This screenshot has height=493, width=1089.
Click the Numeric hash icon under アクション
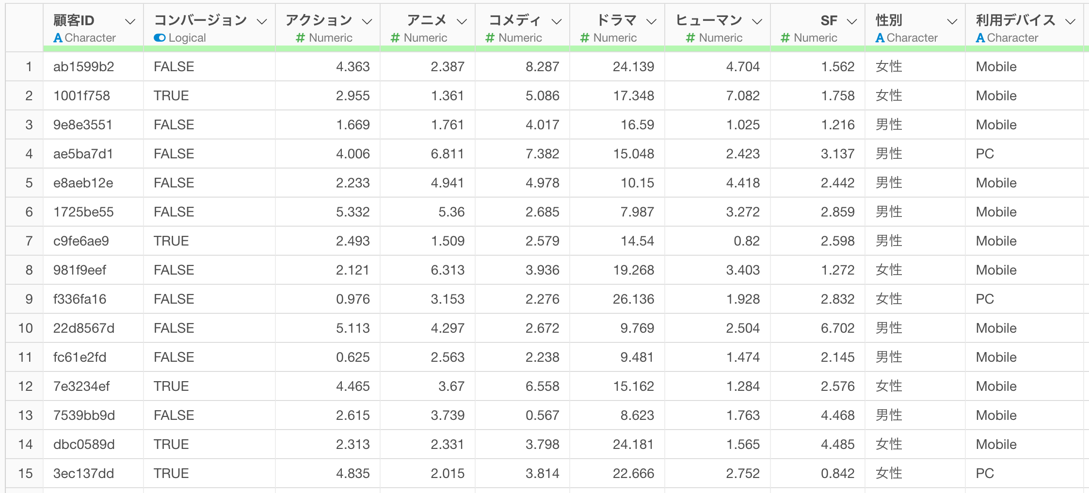coord(301,38)
